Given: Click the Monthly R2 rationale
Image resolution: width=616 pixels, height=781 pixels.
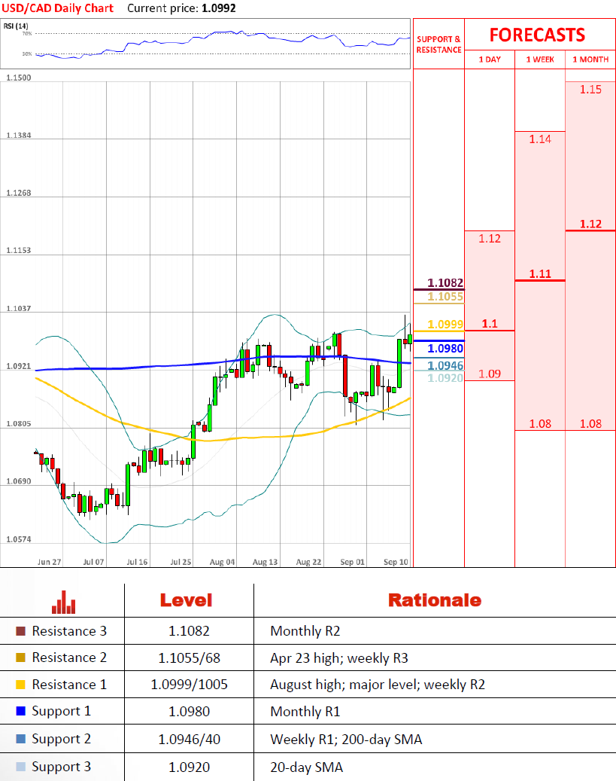Looking at the screenshot, I should 305,632.
